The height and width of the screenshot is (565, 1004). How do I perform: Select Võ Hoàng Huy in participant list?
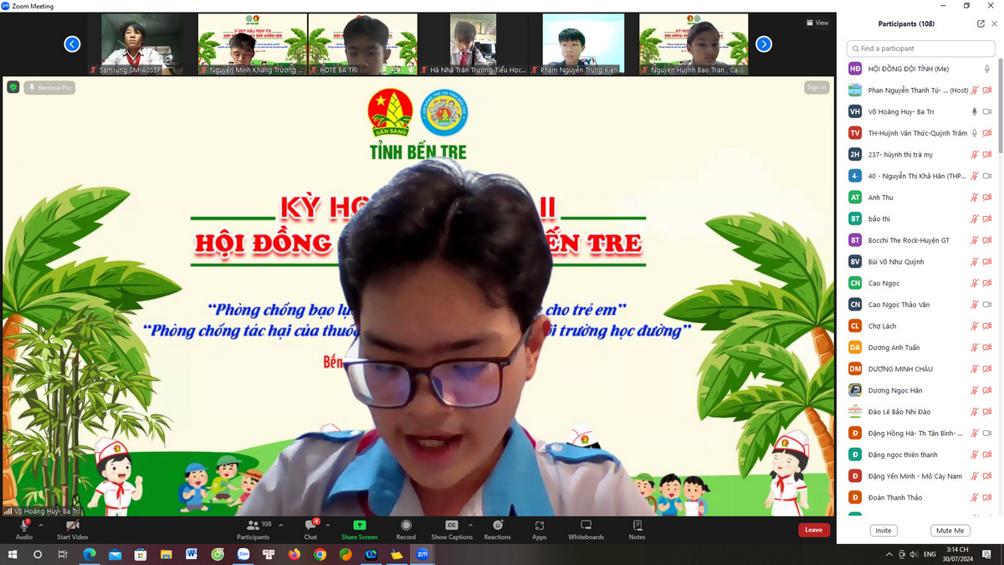[x=901, y=111]
